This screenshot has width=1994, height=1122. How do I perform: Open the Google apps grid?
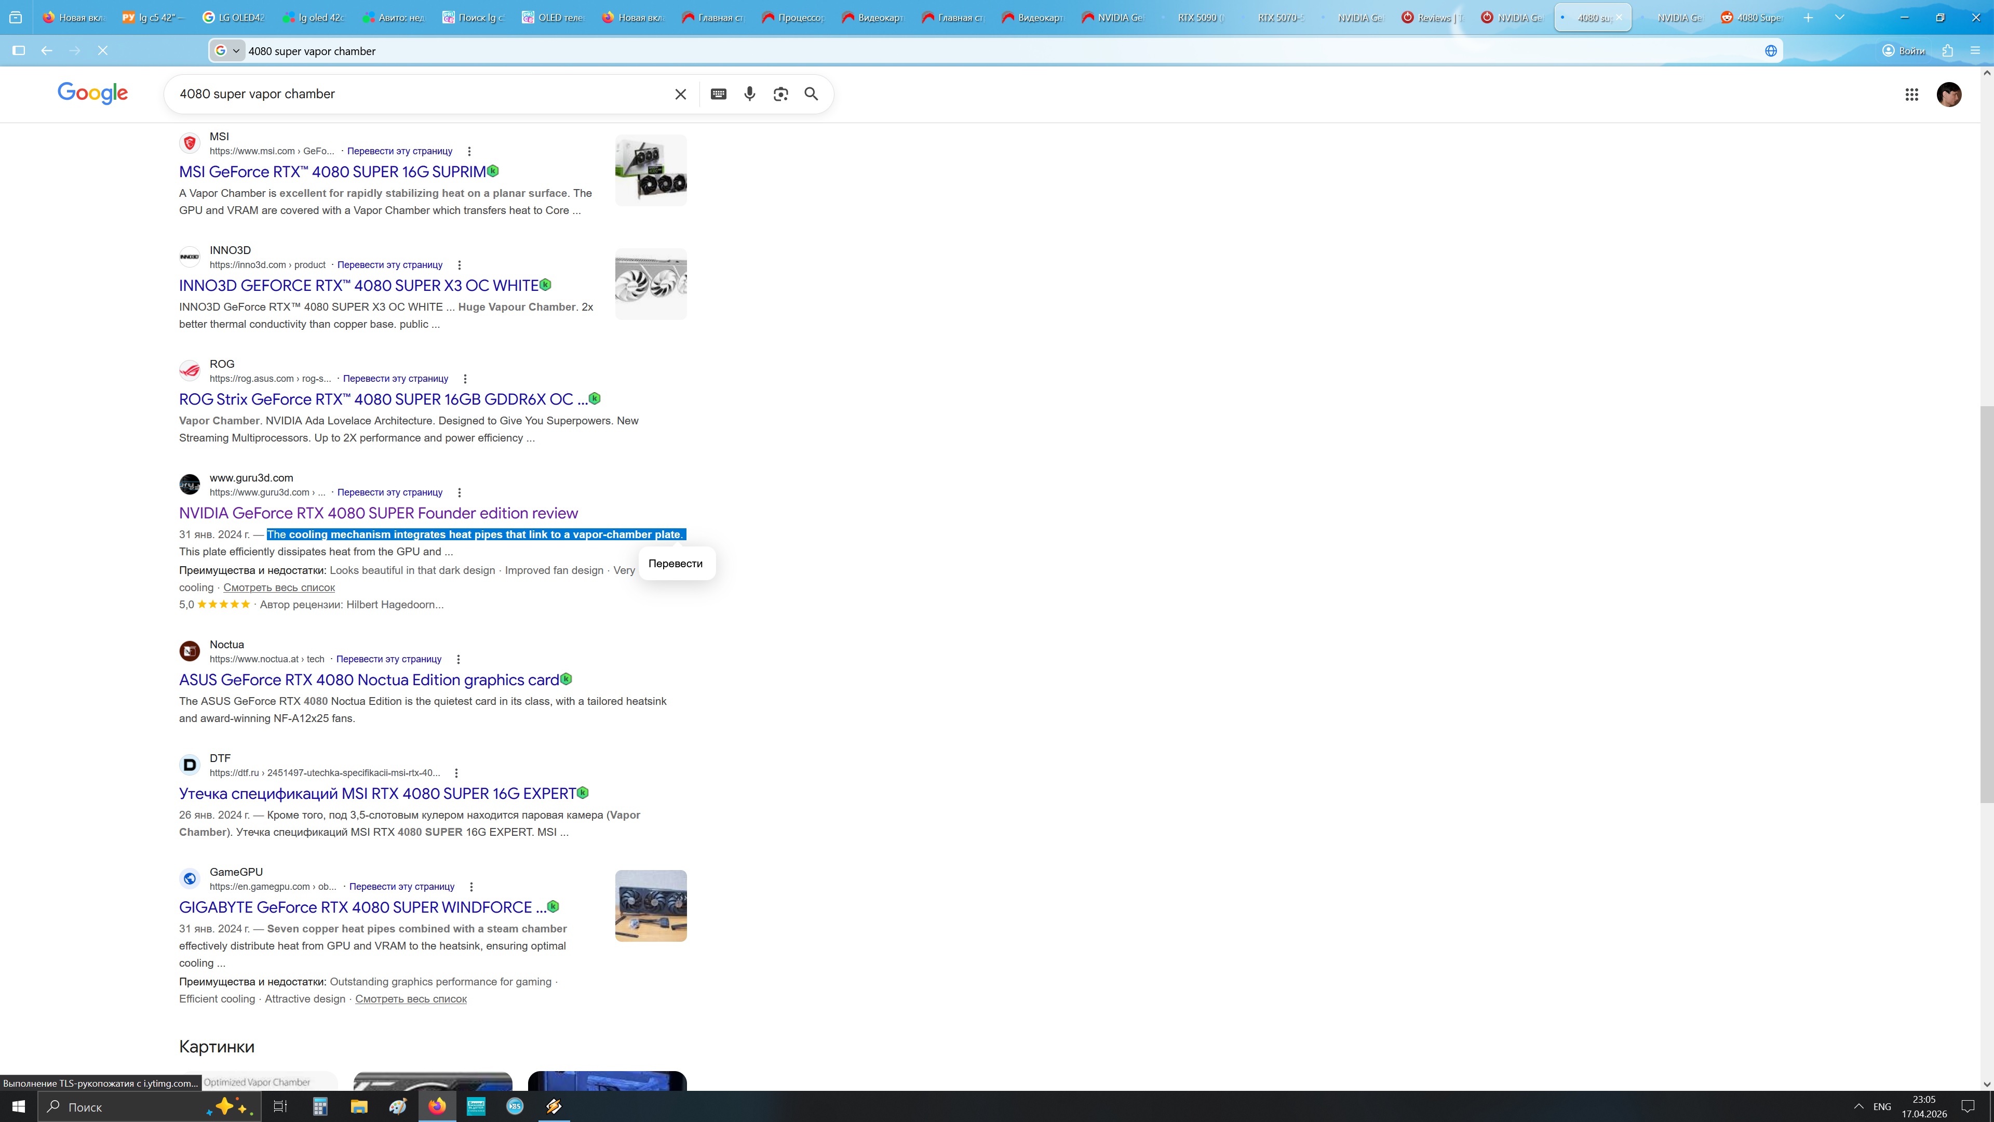pos(1911,95)
